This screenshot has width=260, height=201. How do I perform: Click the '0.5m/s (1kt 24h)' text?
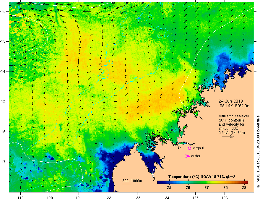coord(232,133)
